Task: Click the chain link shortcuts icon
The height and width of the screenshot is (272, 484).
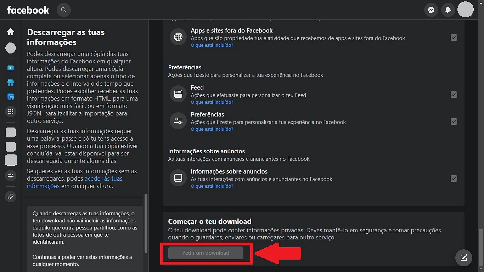Action: coord(11,196)
